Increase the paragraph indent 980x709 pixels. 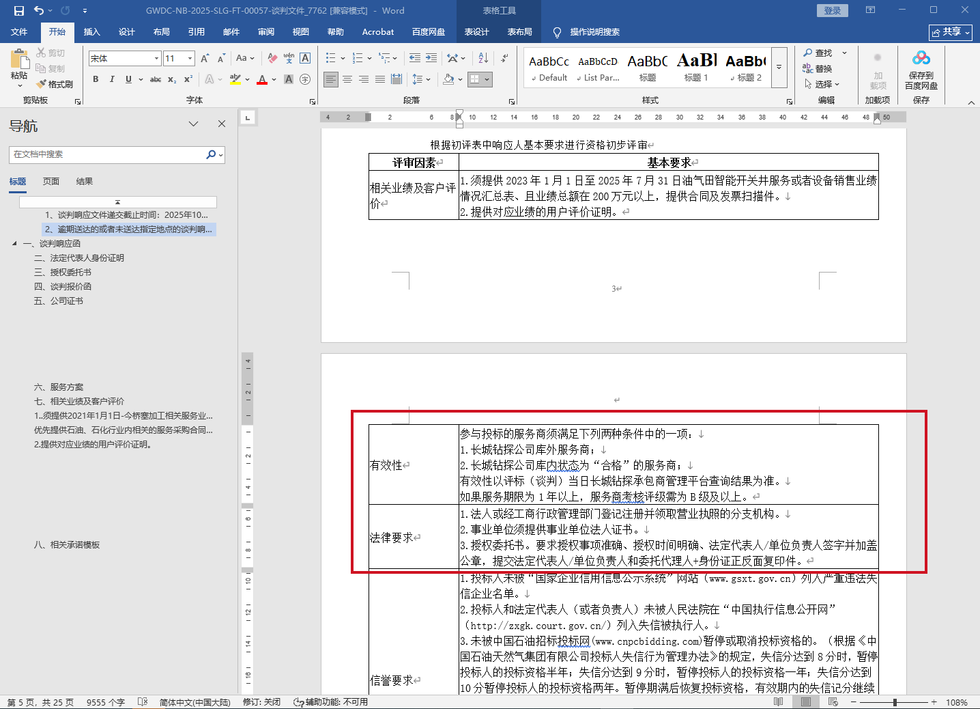pyautogui.click(x=431, y=59)
